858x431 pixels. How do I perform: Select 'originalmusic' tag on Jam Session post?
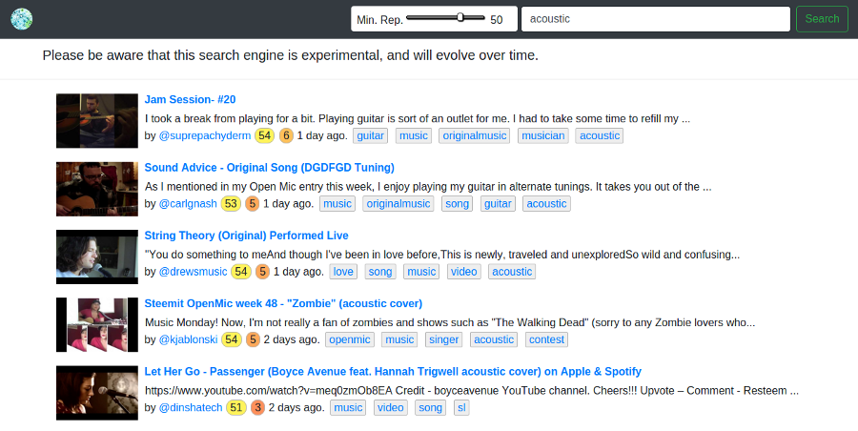[x=475, y=135]
